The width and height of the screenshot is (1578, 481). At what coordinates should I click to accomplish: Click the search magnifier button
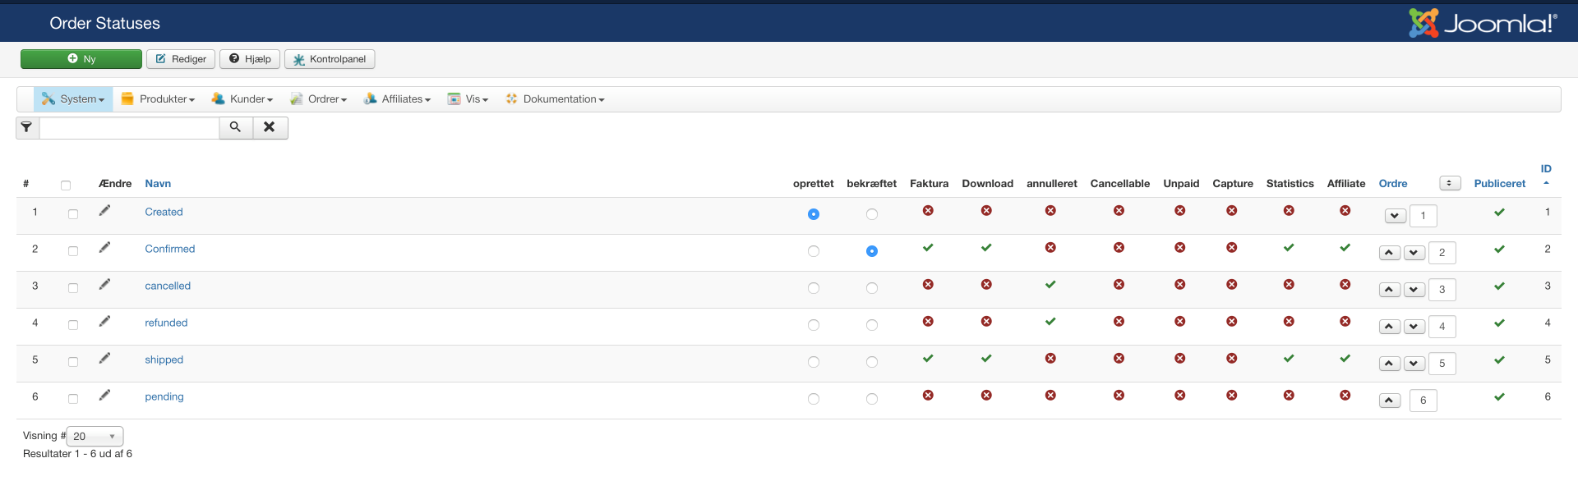pyautogui.click(x=236, y=127)
